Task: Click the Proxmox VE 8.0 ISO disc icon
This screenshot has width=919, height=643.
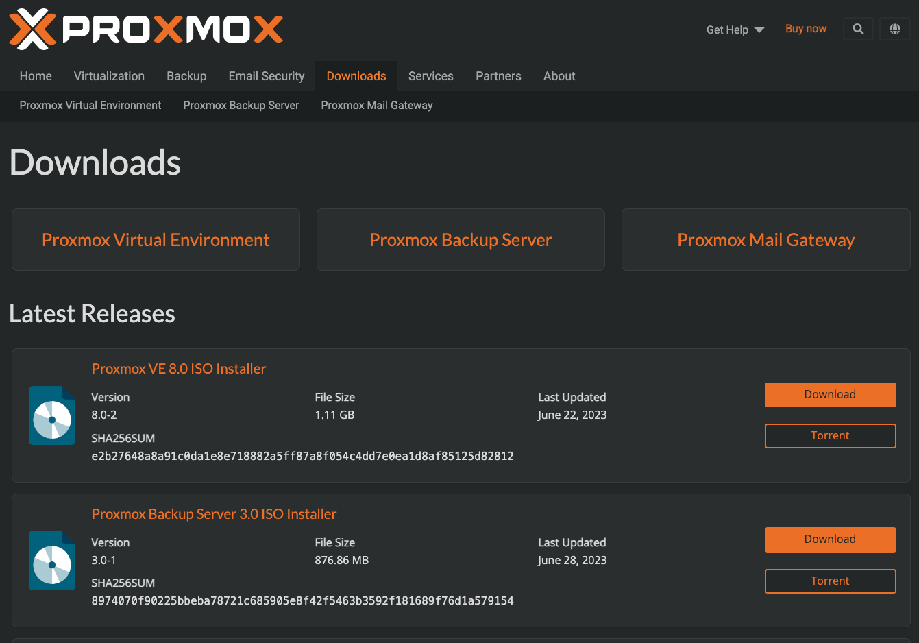Action: [x=52, y=415]
